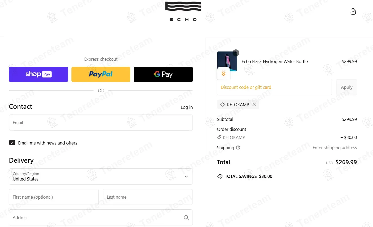Remove the KETOKAMP discount code tag
This screenshot has height=227, width=373.
tap(254, 104)
